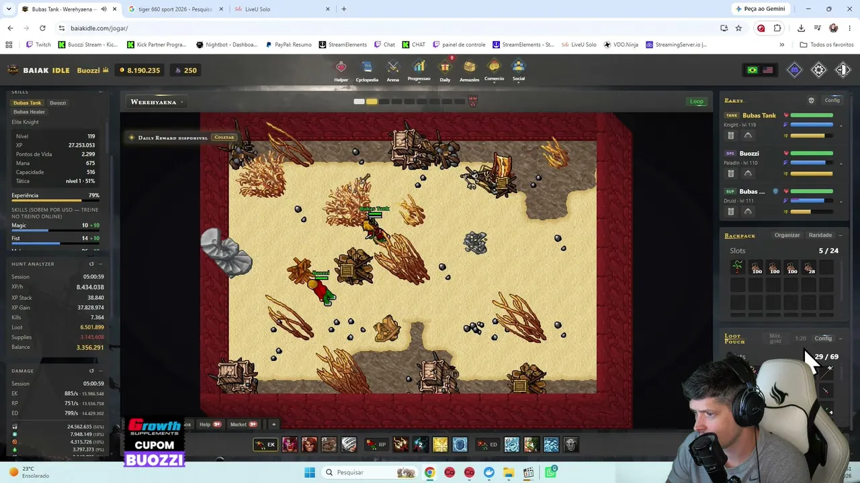Toggle the Loop hunting mode
This screenshot has width=860, height=483.
click(x=697, y=101)
